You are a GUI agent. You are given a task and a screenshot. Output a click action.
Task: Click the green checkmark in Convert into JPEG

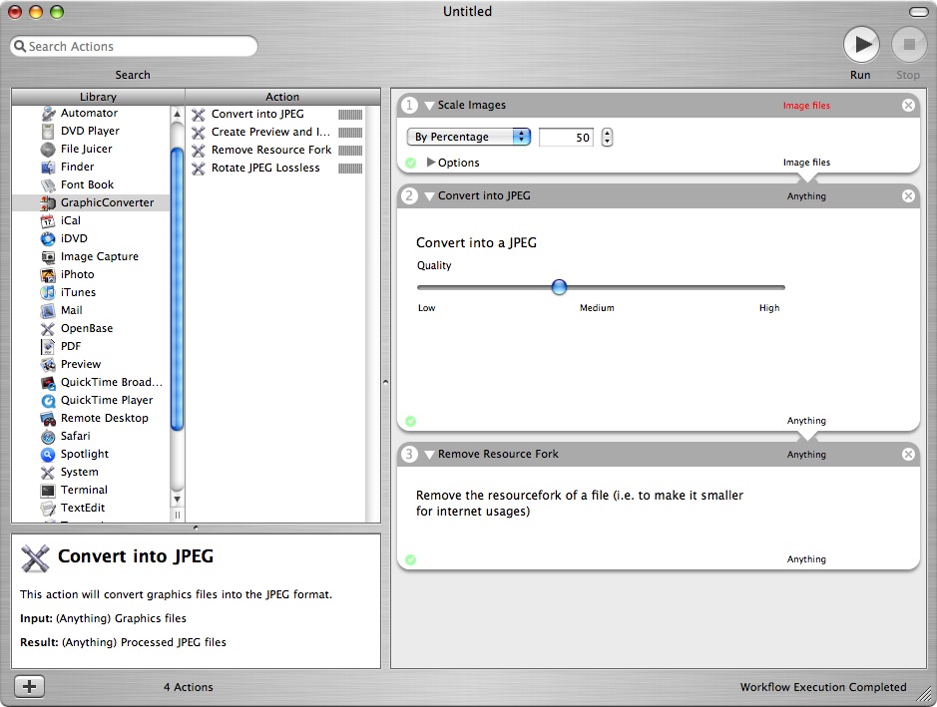click(410, 421)
